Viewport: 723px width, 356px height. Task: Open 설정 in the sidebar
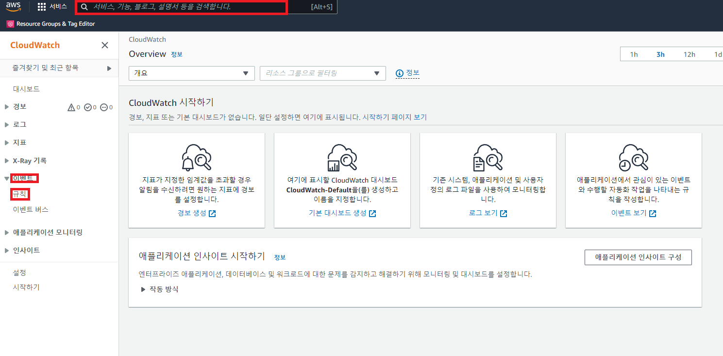click(x=19, y=272)
